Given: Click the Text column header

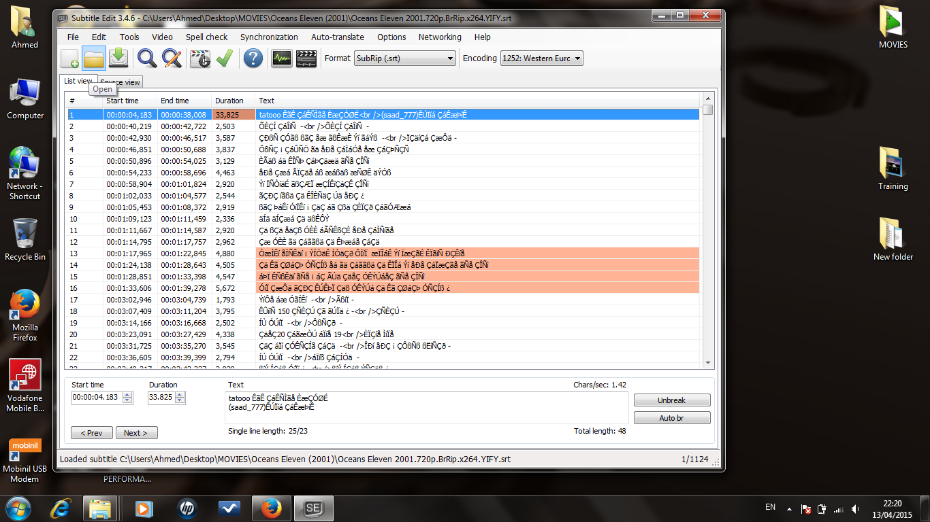Looking at the screenshot, I should [479, 101].
